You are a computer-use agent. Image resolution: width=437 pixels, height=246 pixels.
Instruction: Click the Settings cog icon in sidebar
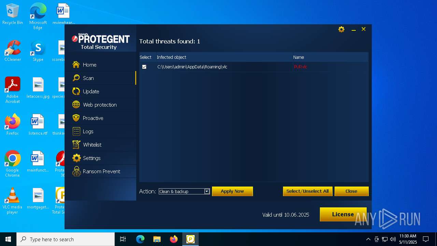pos(76,158)
